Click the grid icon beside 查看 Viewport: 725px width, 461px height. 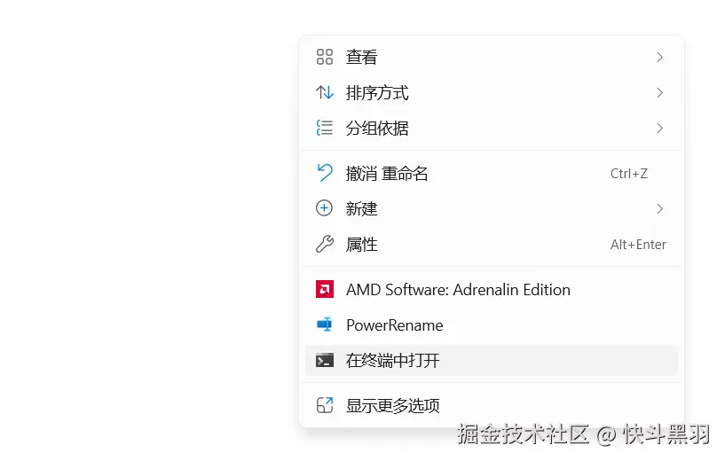coord(325,58)
